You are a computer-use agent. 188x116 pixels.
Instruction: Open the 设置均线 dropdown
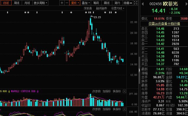117,8
